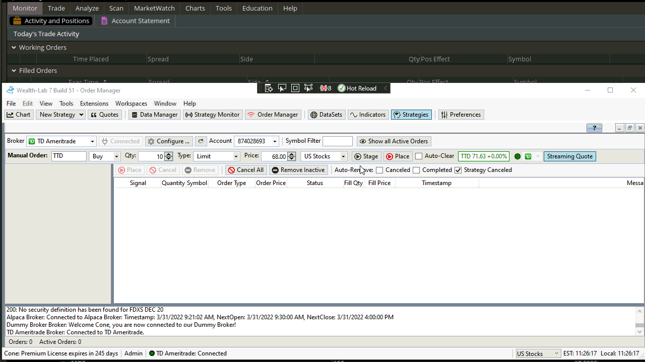The image size is (645, 362).
Task: Toggle the Streaming Quote button
Action: tap(570, 156)
